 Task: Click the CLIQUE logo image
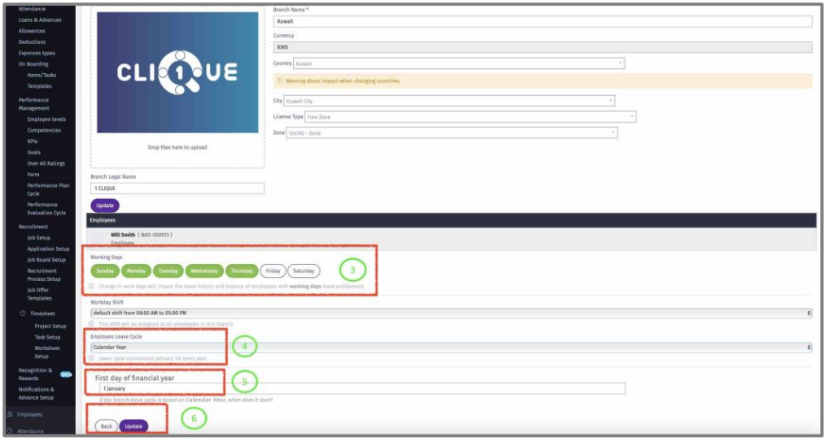click(177, 72)
